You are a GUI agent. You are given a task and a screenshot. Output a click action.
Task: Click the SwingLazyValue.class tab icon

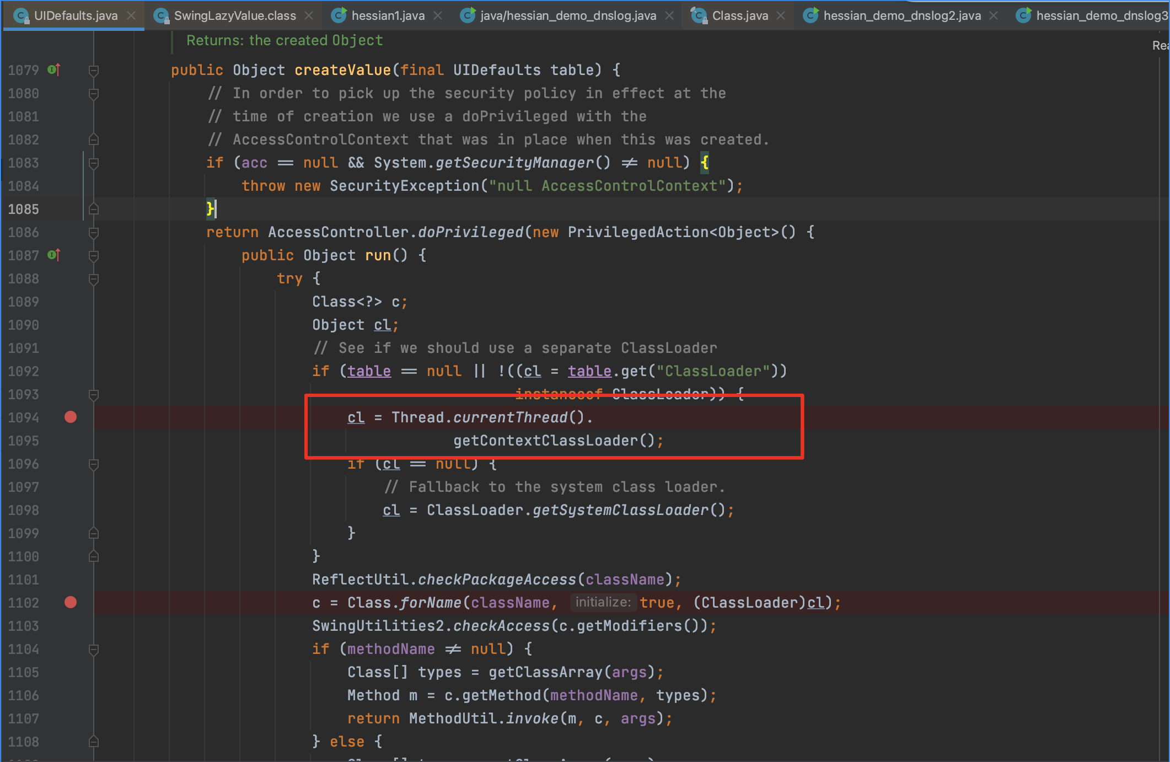pyautogui.click(x=161, y=15)
